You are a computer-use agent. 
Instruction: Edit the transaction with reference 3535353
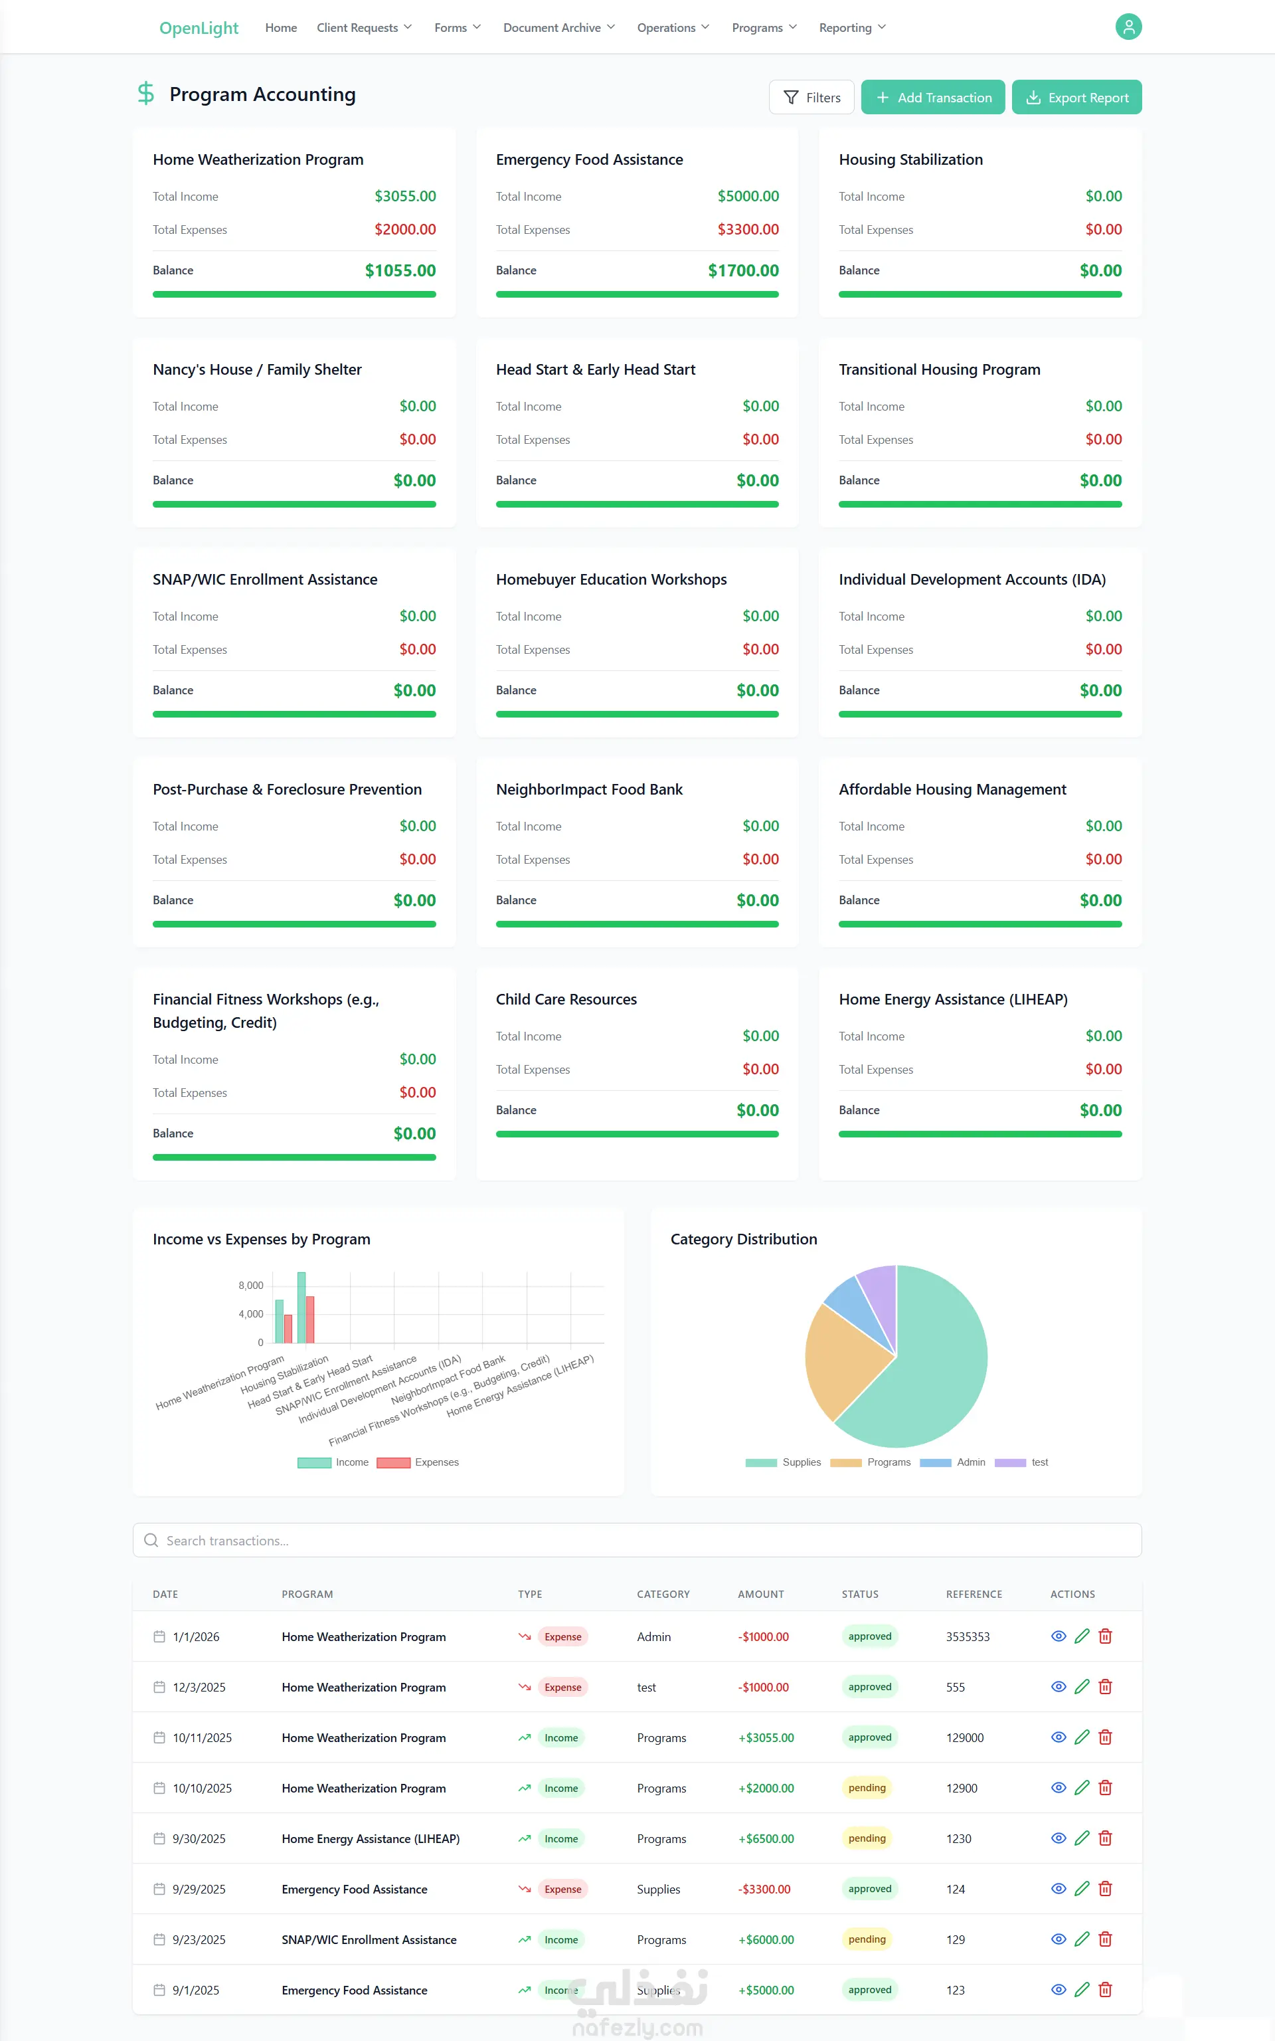(1082, 1636)
